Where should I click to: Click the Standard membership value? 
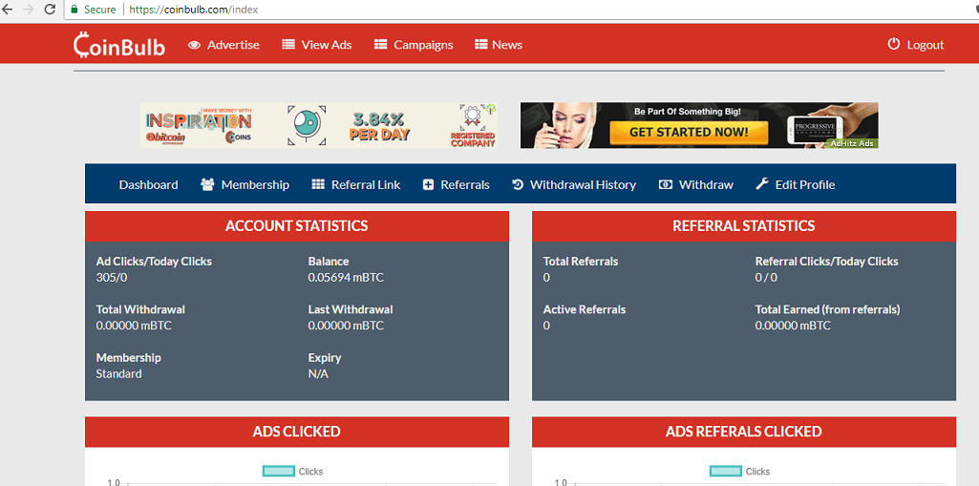(x=118, y=373)
